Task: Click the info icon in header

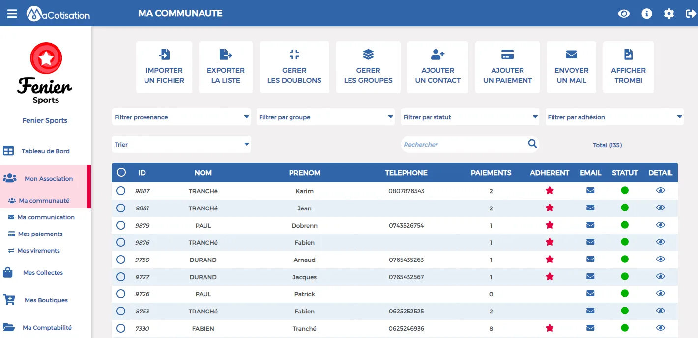Action: (647, 14)
